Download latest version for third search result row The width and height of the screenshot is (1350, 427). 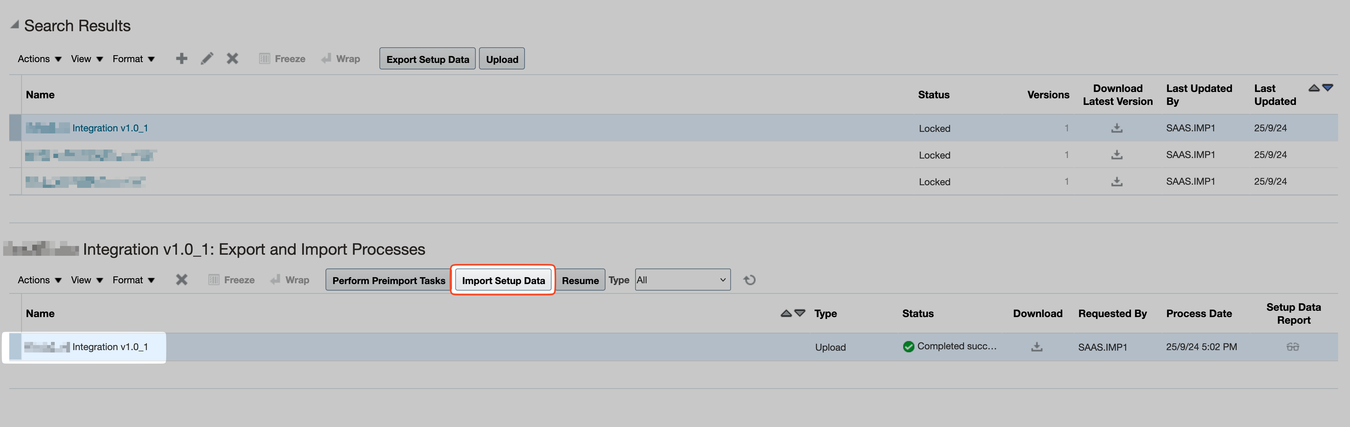[1117, 181]
